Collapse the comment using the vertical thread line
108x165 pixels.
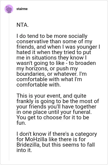pyautogui.click(x=9, y=86)
